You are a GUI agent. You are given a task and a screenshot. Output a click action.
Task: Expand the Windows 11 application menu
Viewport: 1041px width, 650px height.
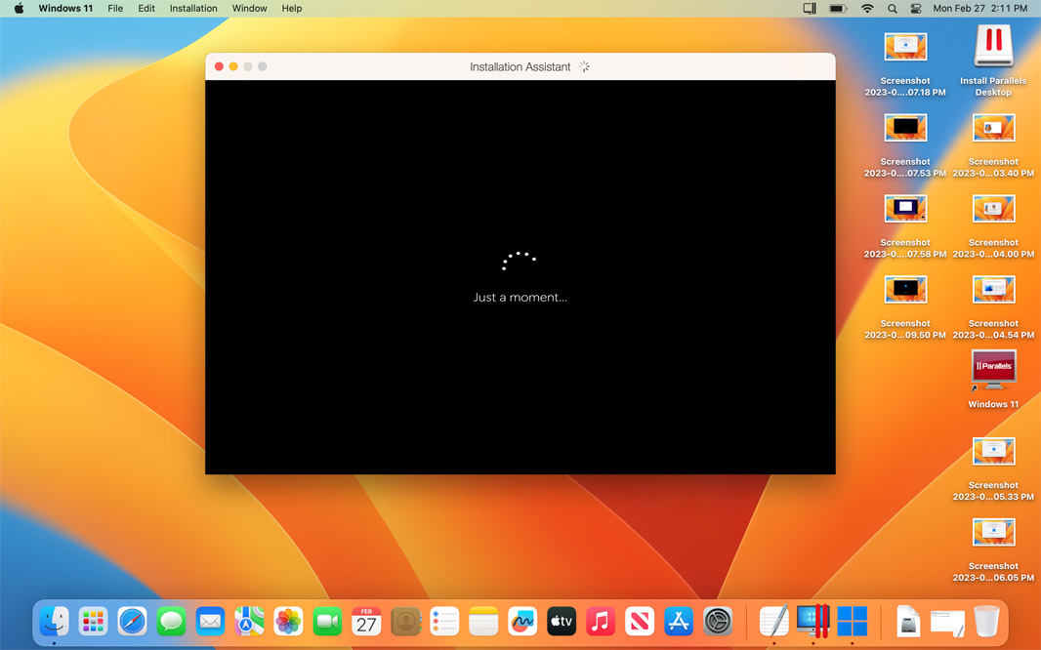click(65, 9)
